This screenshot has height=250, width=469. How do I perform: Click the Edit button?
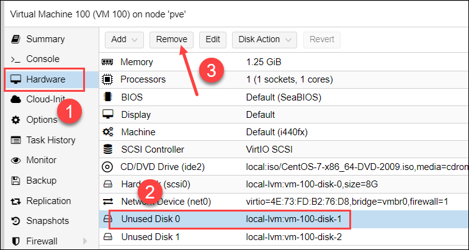213,40
